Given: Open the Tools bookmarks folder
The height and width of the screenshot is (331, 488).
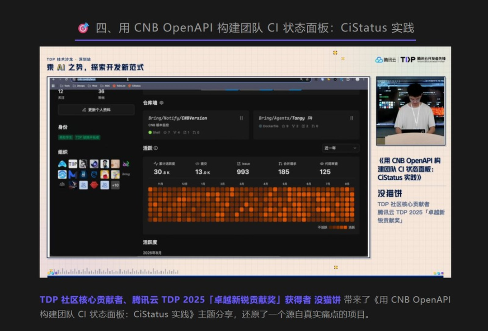Looking at the screenshot, I should (x=65, y=86).
